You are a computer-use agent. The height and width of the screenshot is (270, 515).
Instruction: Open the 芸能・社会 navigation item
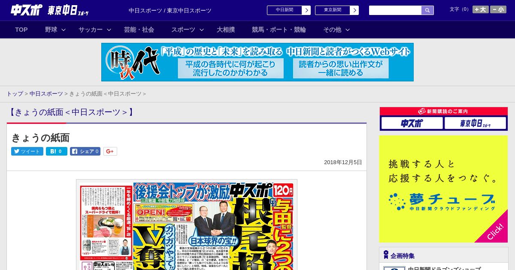pos(139,30)
